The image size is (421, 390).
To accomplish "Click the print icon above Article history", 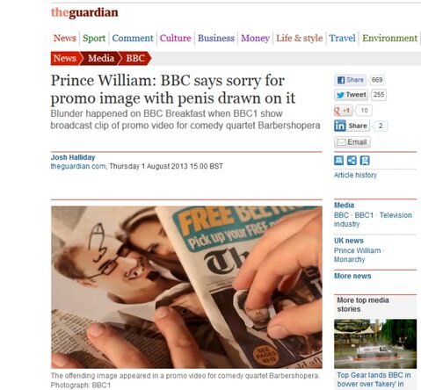I will [339, 161].
